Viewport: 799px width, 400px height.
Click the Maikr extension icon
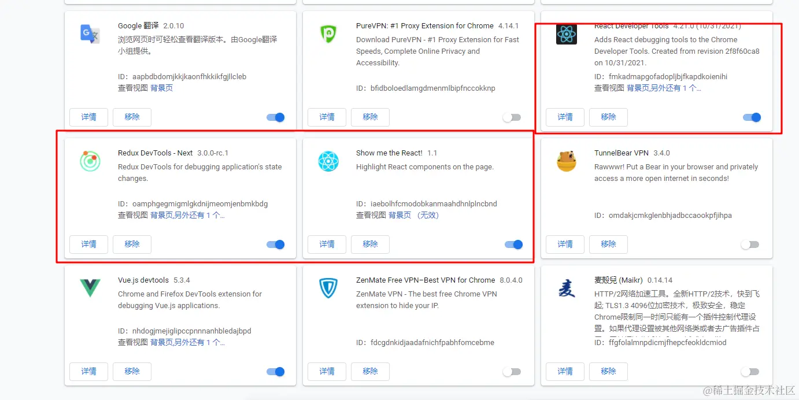pos(567,288)
